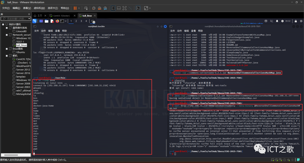The height and width of the screenshot is (163, 304).
Task: Click the Kali panel clock 16:12
Action: coord(288,21)
